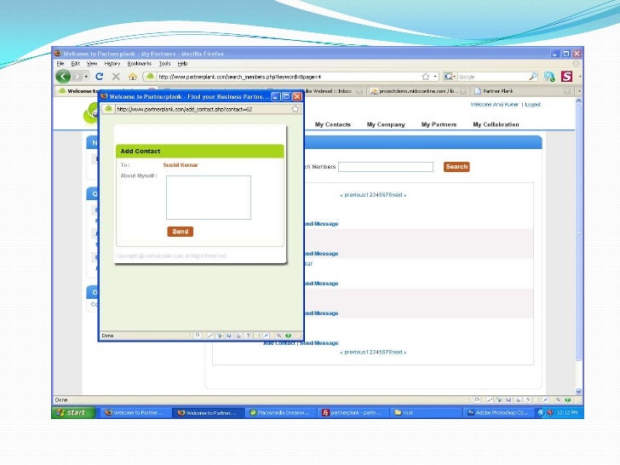Open the root folder taskbar item
This screenshot has width=620, height=465.
425,413
